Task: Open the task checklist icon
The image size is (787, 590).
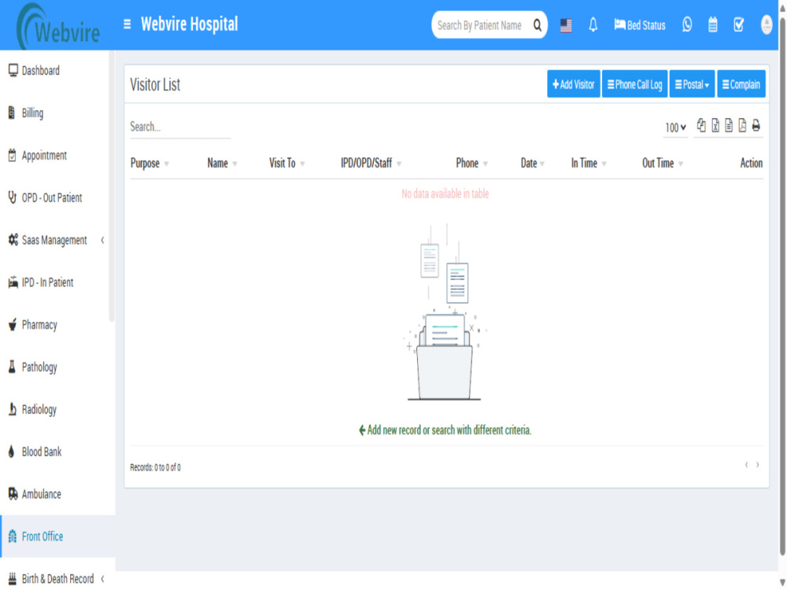Action: [x=738, y=24]
